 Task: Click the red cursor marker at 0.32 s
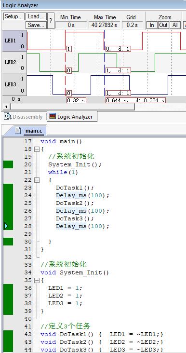(x=65, y=63)
